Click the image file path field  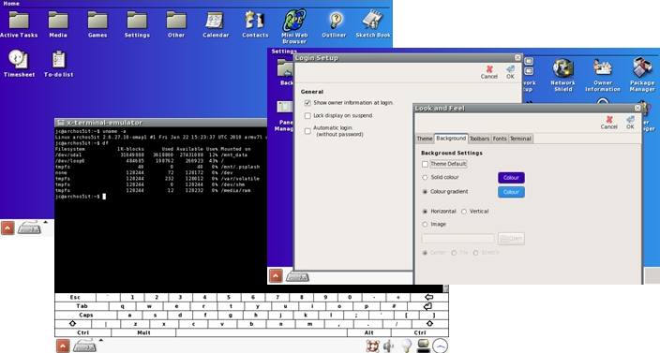pos(457,239)
